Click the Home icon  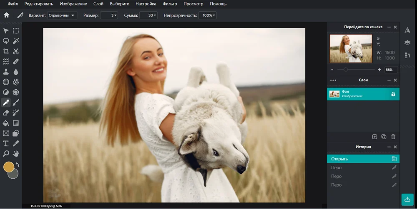point(6,15)
